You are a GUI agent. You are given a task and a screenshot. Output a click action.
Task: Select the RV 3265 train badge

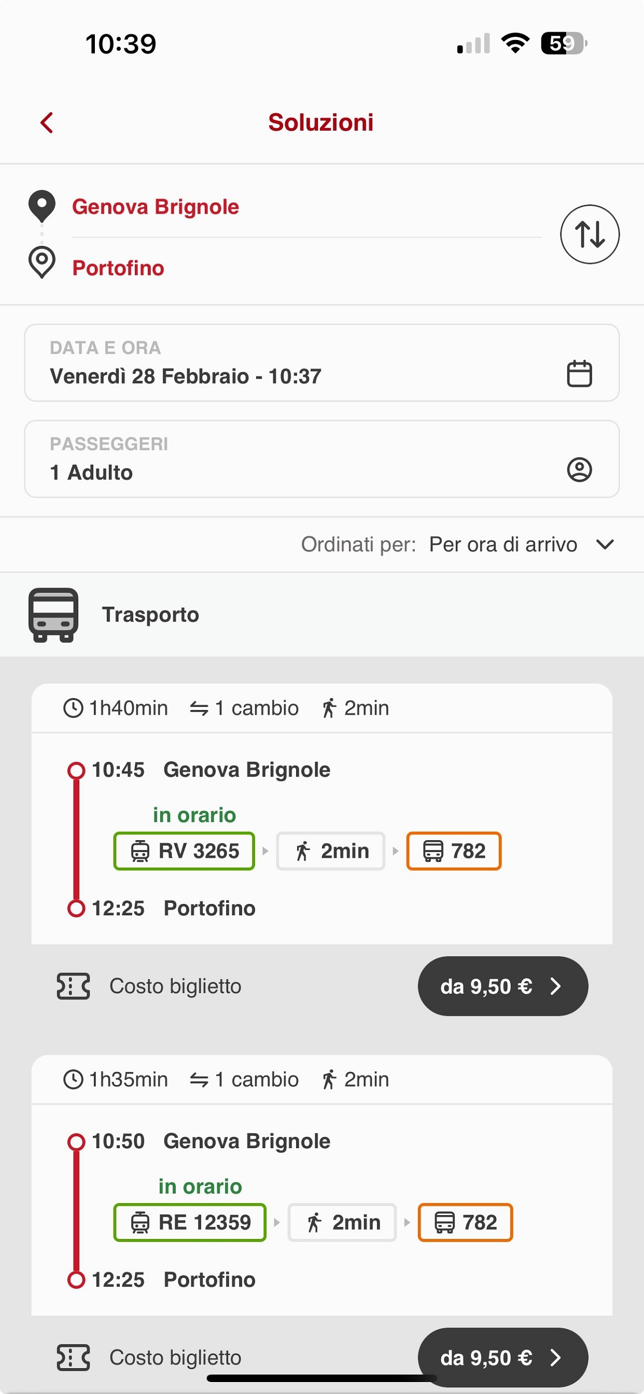[184, 851]
